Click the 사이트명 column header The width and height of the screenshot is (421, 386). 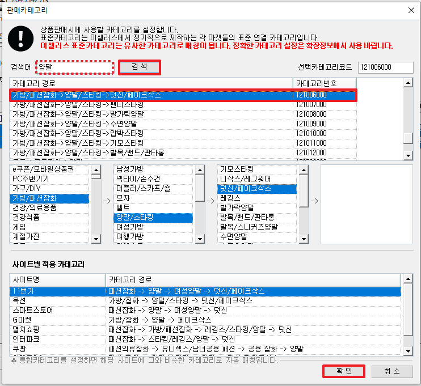point(57,280)
